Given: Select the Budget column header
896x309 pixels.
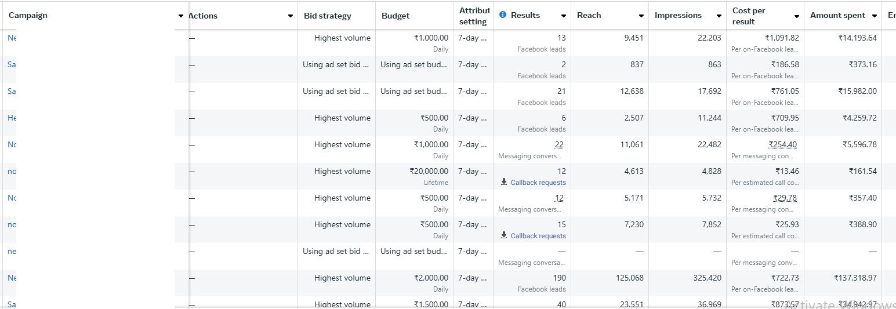Looking at the screenshot, I should pos(396,16).
